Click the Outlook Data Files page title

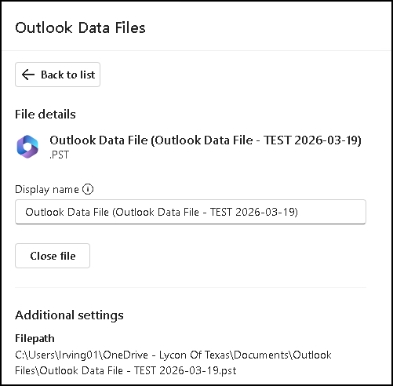80,27
